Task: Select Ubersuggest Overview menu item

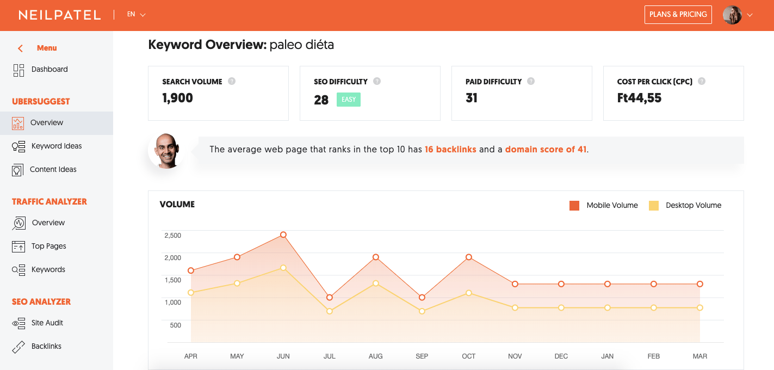Action: [x=57, y=123]
